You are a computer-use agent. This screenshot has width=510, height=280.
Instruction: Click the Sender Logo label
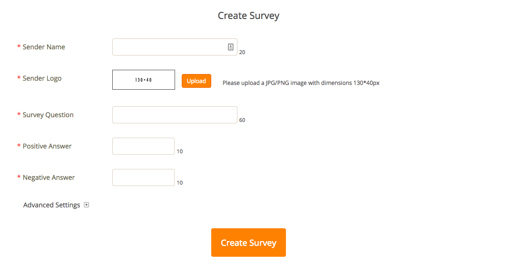click(42, 78)
